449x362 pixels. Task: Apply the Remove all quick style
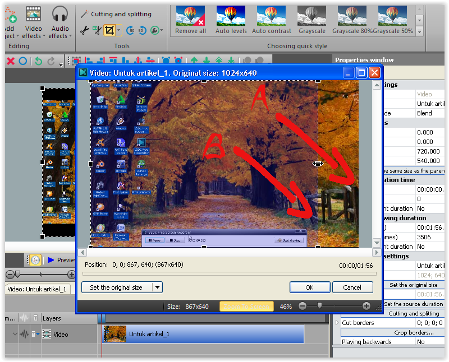coord(190,20)
